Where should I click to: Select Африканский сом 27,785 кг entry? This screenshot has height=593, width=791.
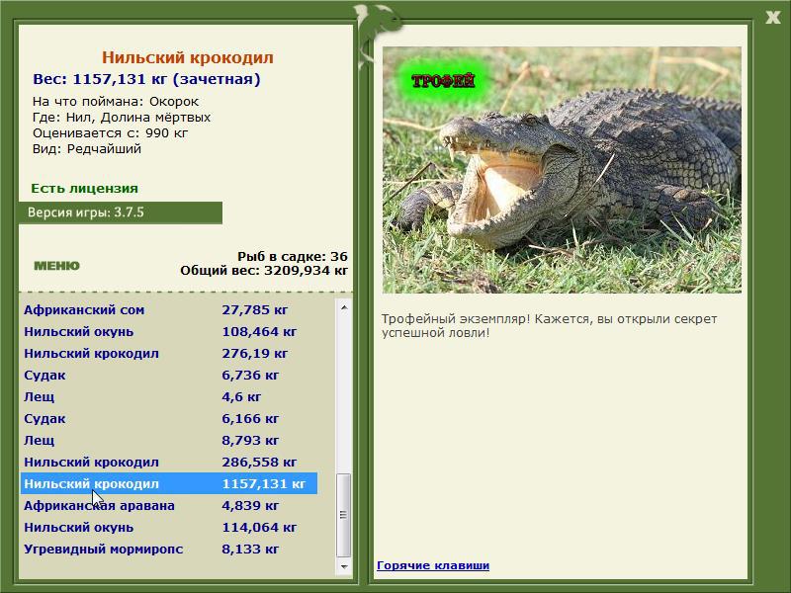coord(169,309)
